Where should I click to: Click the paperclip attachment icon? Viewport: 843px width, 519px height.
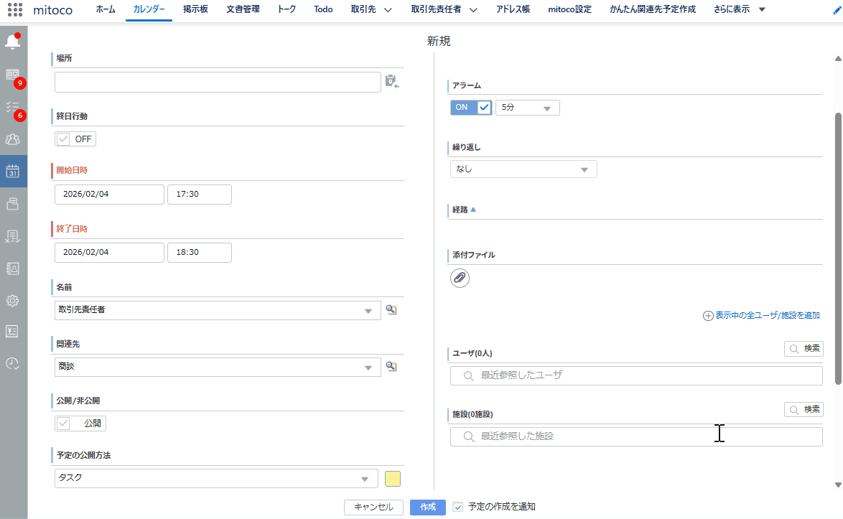point(460,278)
